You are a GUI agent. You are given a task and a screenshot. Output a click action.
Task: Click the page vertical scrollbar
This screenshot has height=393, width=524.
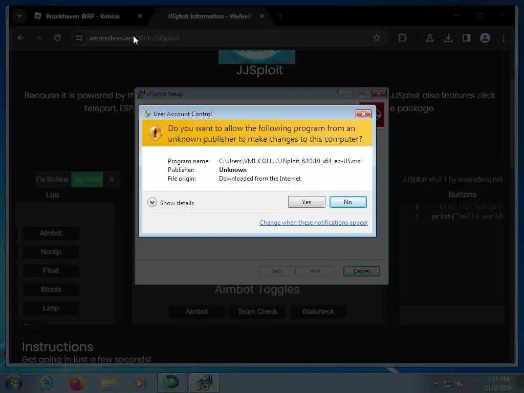click(511, 124)
